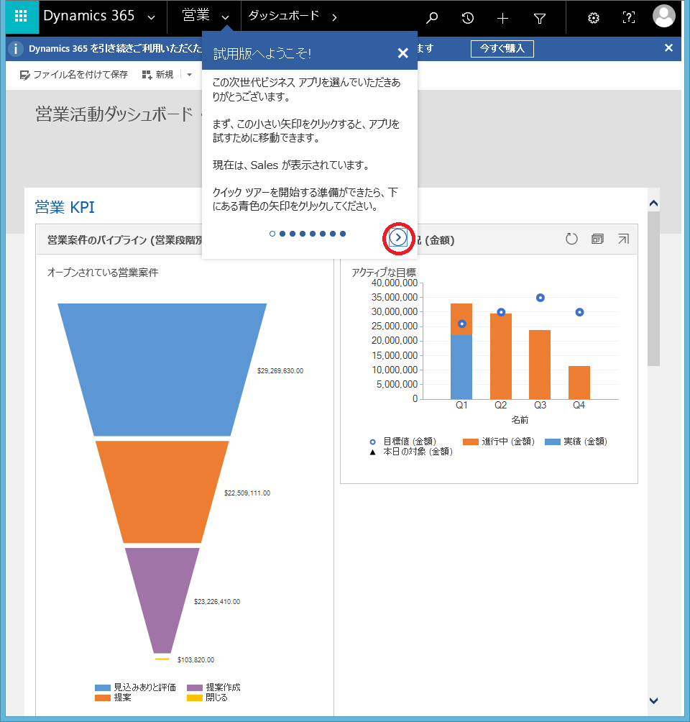This screenshot has width=690, height=722.
Task: Click ファイル名を付けて保存 command
Action: 73,75
